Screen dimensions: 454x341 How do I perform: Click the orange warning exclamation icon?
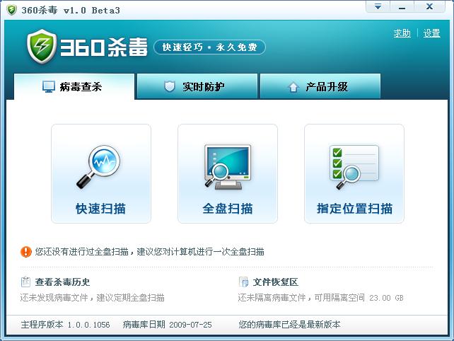pyautogui.click(x=25, y=251)
